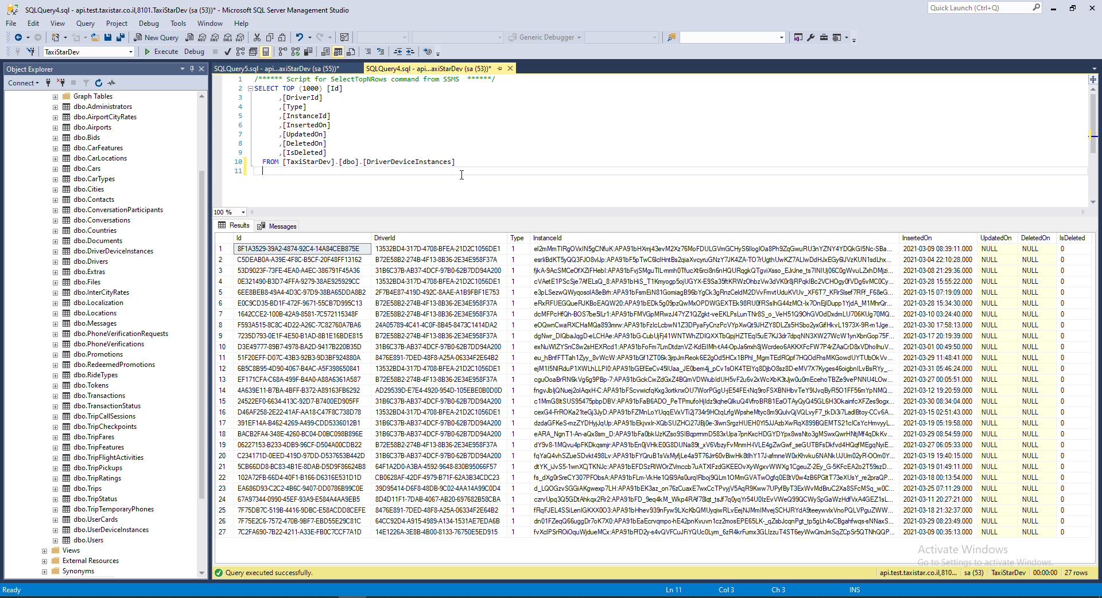
Task: Open the wrench Properties icon
Action: click(810, 37)
